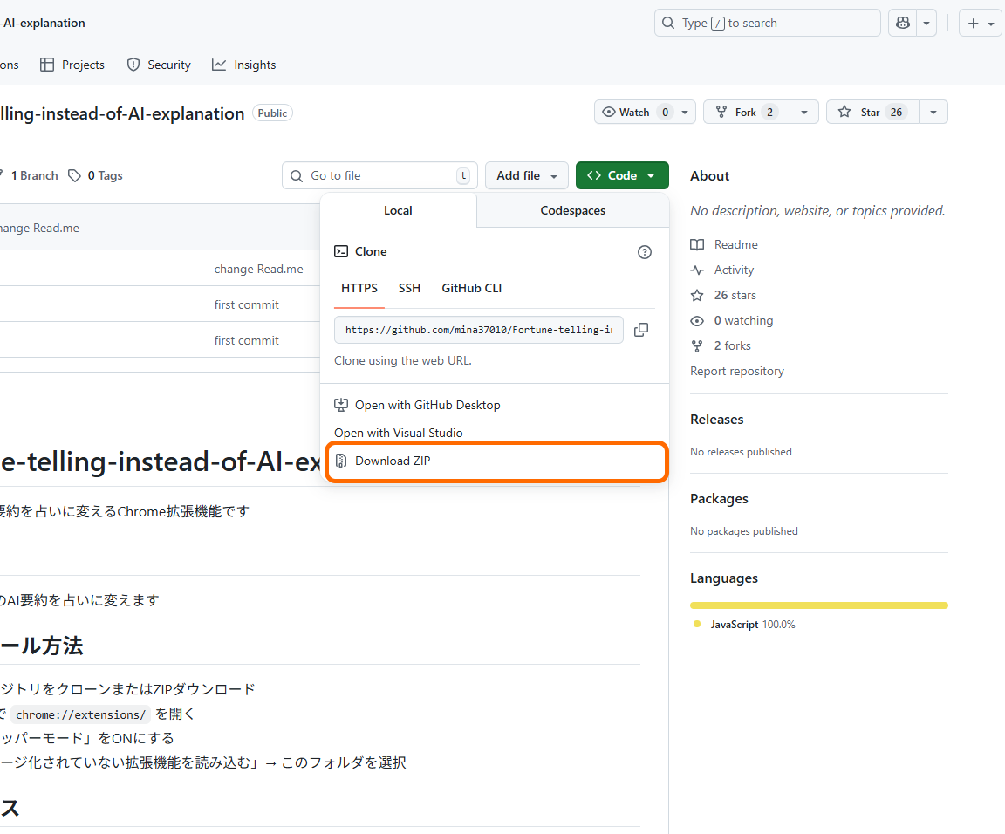The image size is (1005, 834).
Task: Open clone help via question mark icon
Action: 644,251
